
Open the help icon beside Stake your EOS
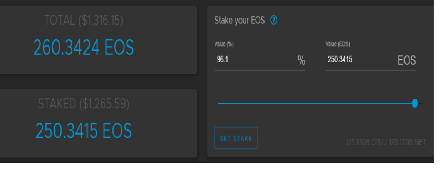coord(273,20)
